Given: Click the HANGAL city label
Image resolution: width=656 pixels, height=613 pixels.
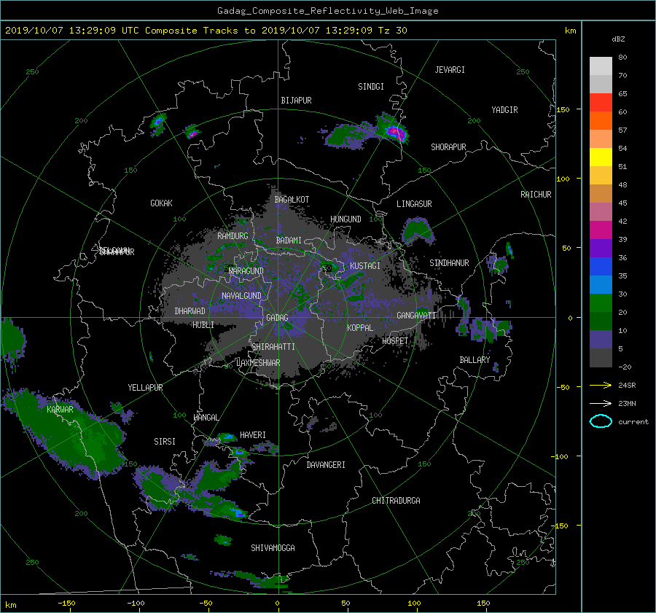Looking at the screenshot, I should (206, 418).
